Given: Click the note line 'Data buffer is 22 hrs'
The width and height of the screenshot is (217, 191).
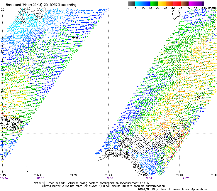Looking at the screenshot, I should click(103, 186).
